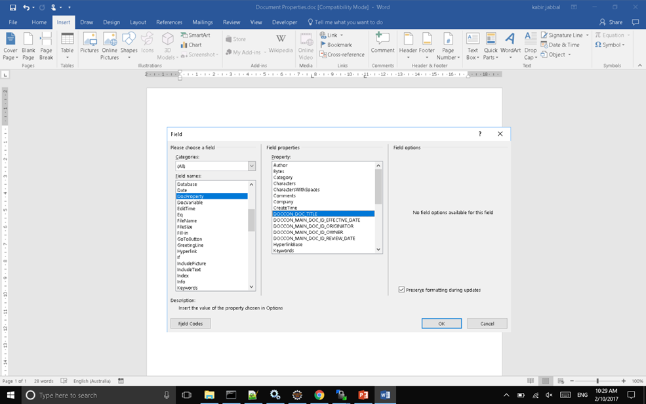Open PowerPoint from the taskbar
Image resolution: width=646 pixels, height=404 pixels.
coord(363,395)
